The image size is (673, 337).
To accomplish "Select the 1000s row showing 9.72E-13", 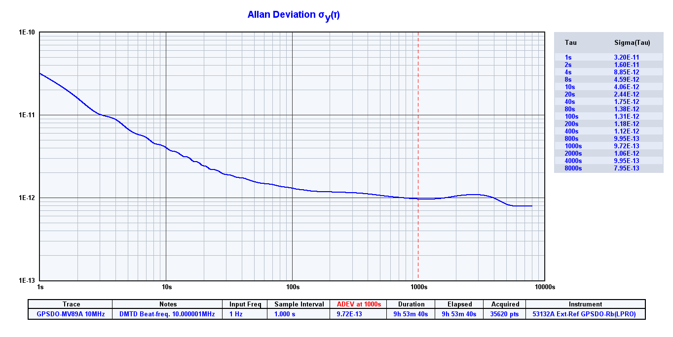I will click(608, 146).
